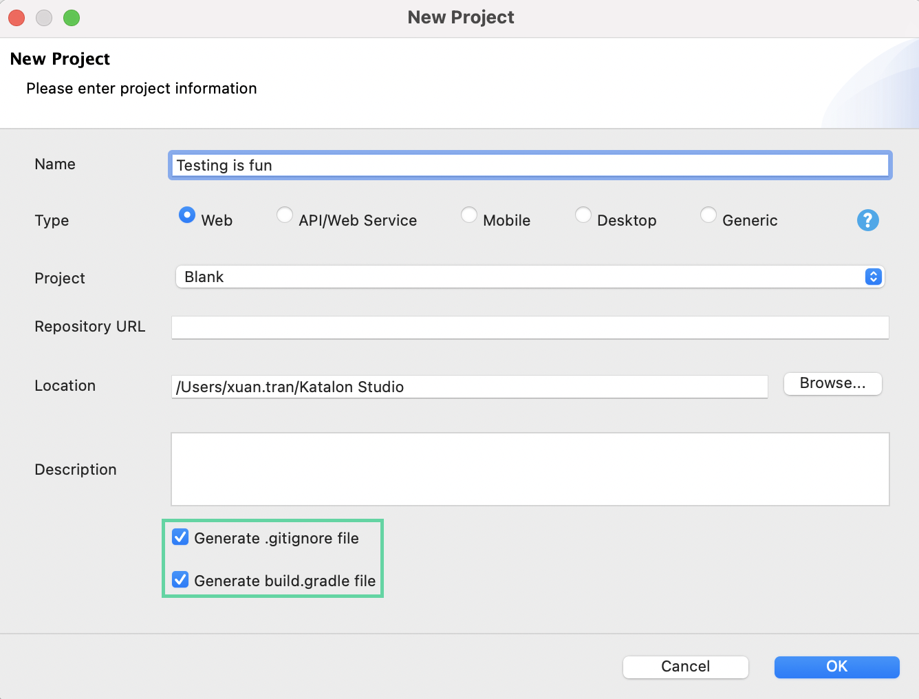919x699 pixels.
Task: Close the window with the red button
Action: (x=17, y=18)
